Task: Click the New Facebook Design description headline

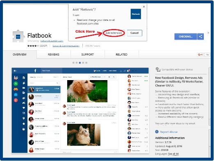Action: click(179, 82)
